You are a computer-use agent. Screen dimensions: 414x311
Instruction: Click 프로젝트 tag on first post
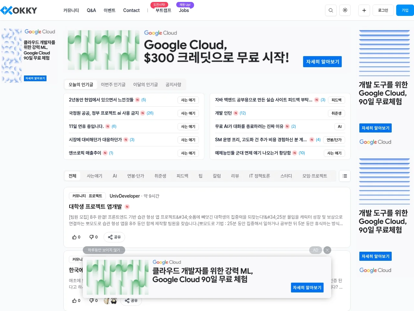tap(95, 196)
